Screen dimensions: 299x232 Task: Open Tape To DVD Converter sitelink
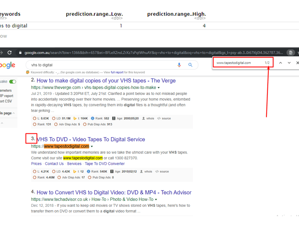tap(105, 164)
